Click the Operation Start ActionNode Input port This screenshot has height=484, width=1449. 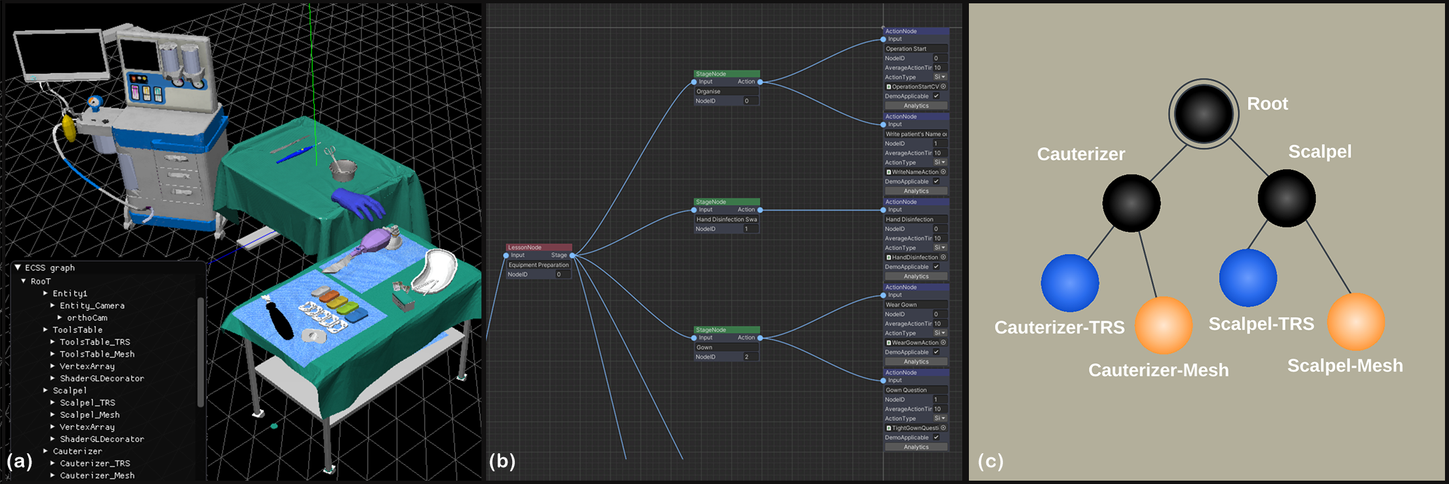click(883, 39)
